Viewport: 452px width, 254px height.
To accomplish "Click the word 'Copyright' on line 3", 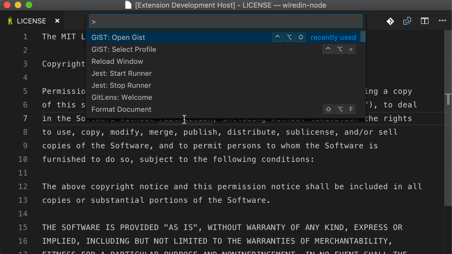I will pos(64,64).
